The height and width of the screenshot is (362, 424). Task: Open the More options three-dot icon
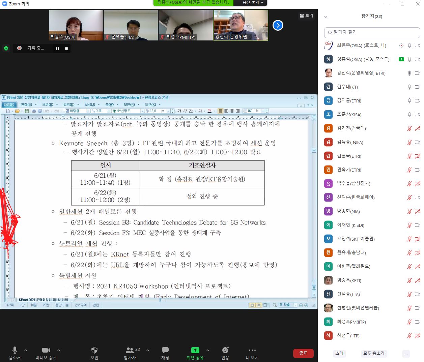tap(252, 351)
